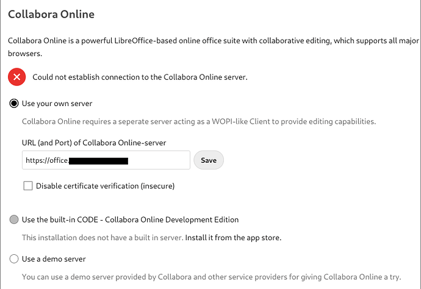Click the "Use a demo server" label text
The width and height of the screenshot is (421, 289).
tap(54, 259)
